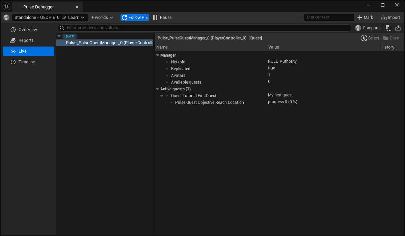Click the Compare button
Viewport: 405px width, 236px height.
point(367,28)
